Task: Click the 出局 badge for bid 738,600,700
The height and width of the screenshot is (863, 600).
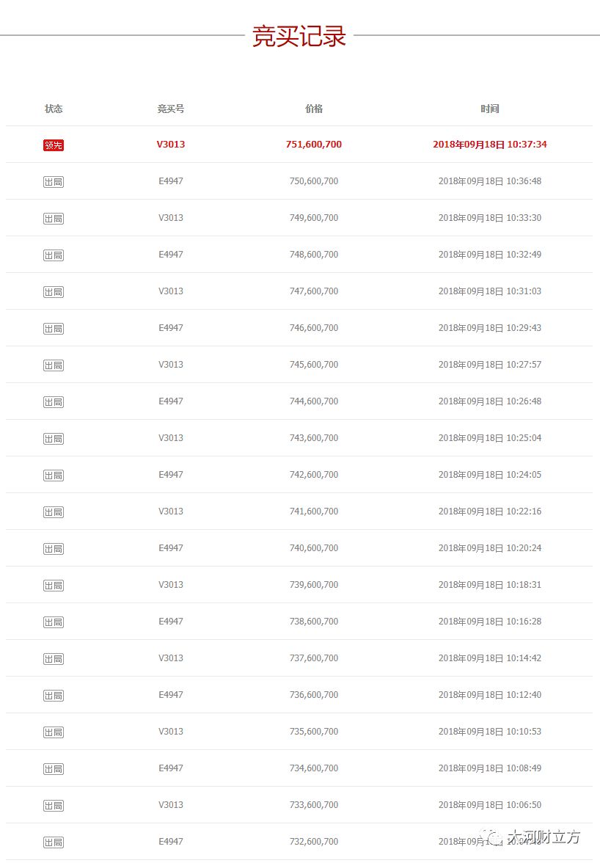Action: pyautogui.click(x=54, y=622)
